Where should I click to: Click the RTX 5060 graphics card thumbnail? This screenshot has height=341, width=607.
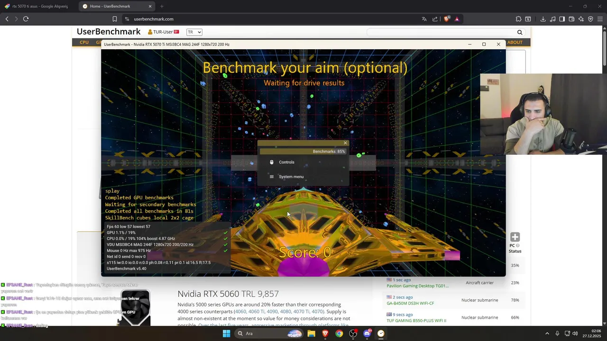pyautogui.click(x=135, y=308)
